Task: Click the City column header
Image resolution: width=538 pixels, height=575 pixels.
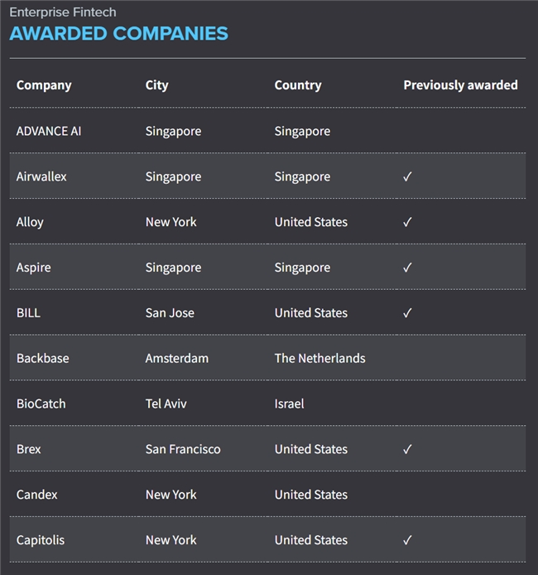Action: pos(156,85)
